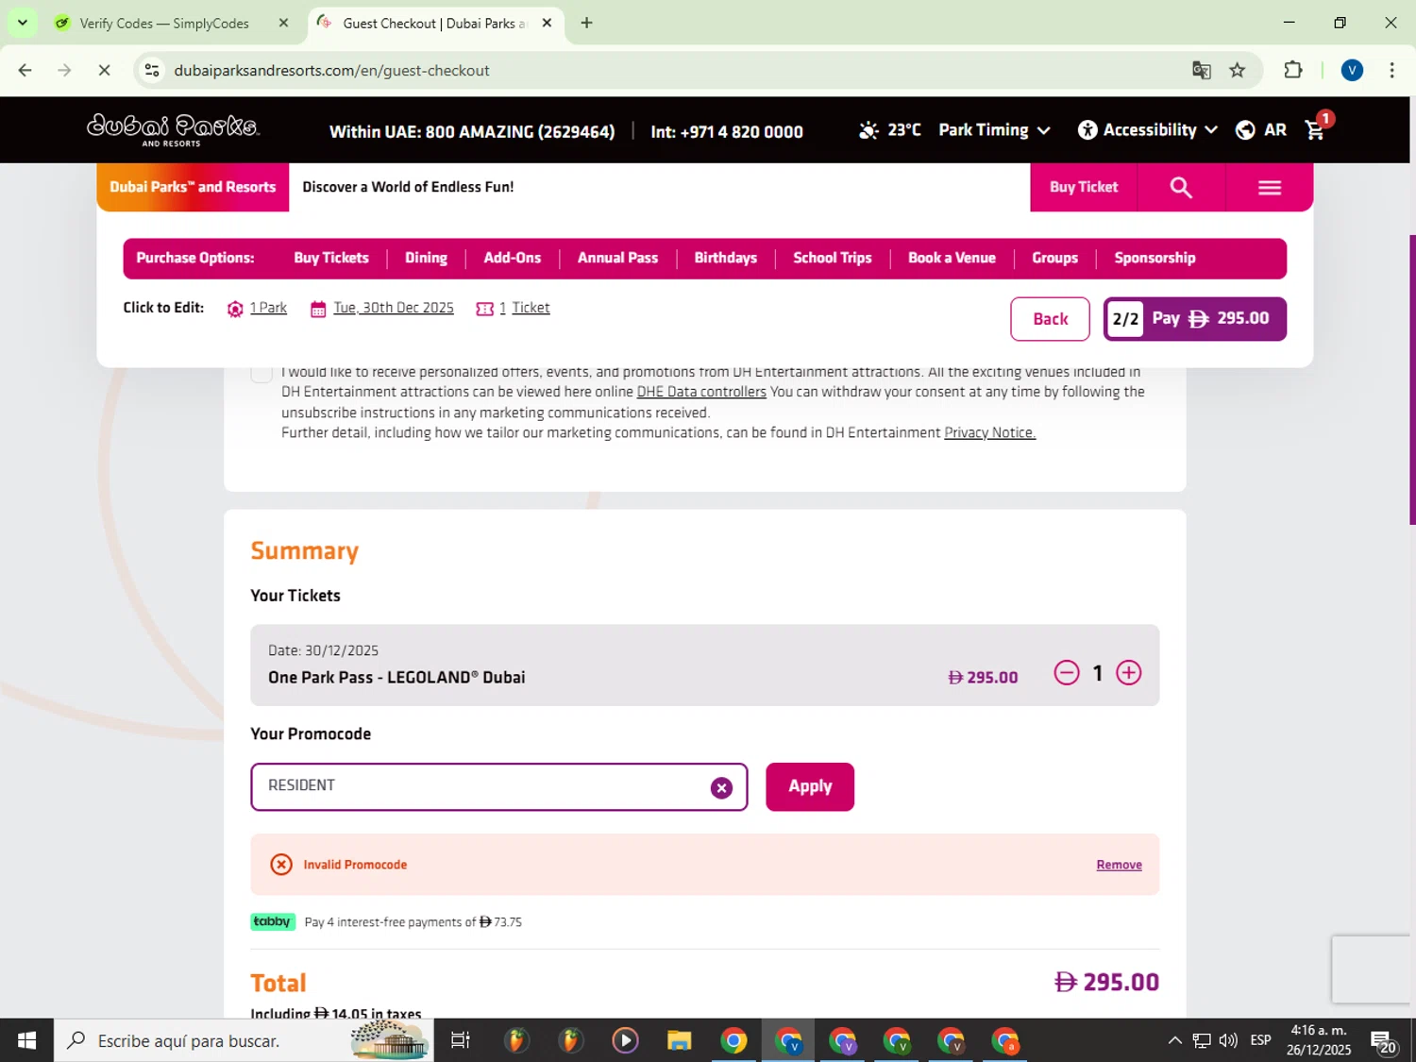View site information icon in address bar

(x=152, y=70)
